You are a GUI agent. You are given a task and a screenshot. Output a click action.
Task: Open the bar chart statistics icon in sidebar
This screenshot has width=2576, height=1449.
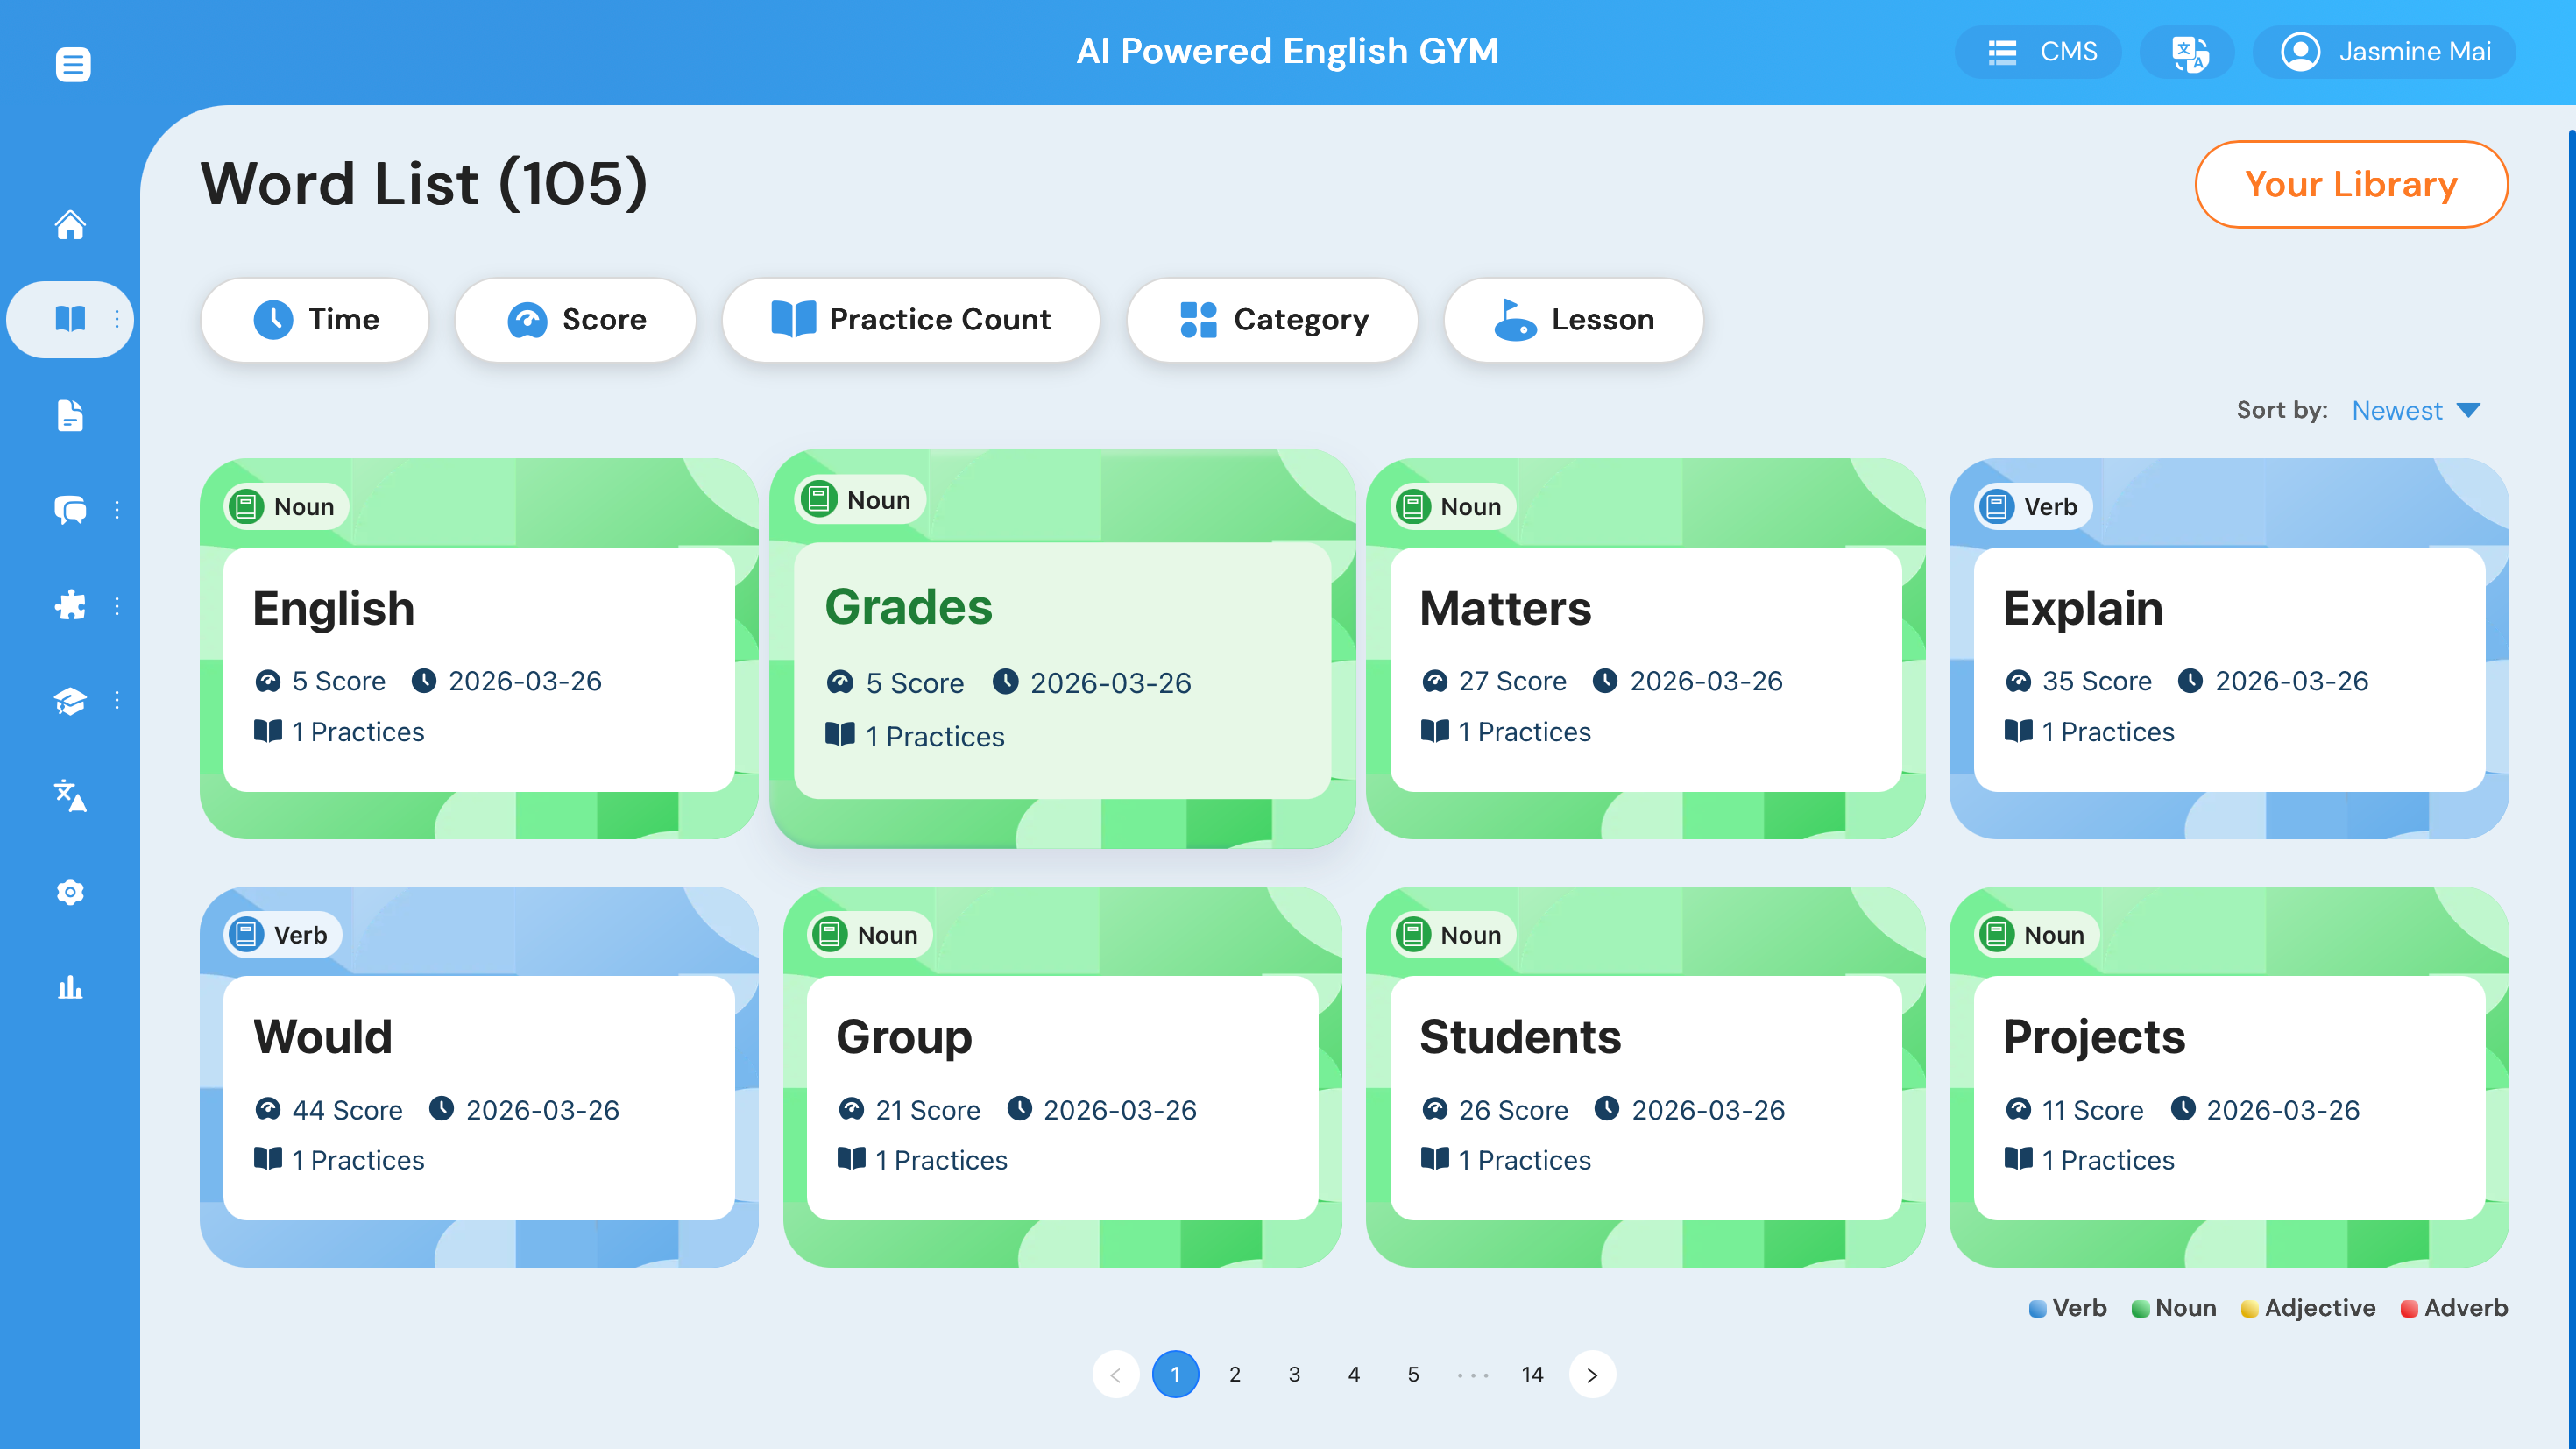click(70, 987)
